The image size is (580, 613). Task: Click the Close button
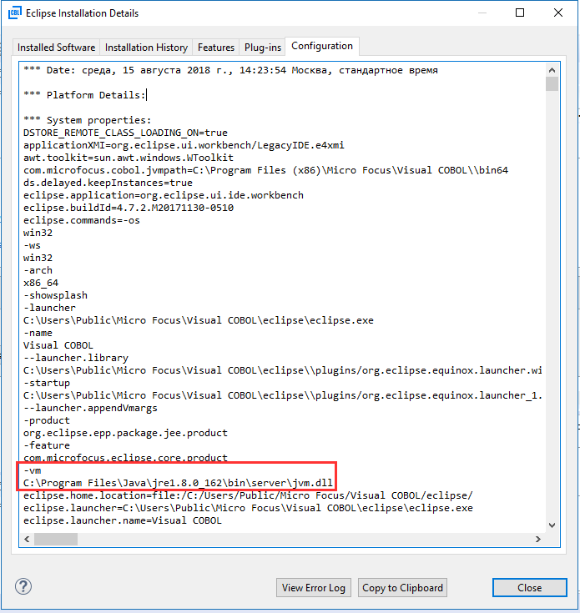point(530,588)
